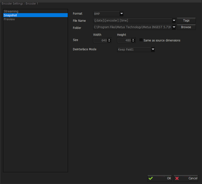Click the Encoder Settings title text
Viewport: 202px width, 184px height.
click(x=20, y=4)
